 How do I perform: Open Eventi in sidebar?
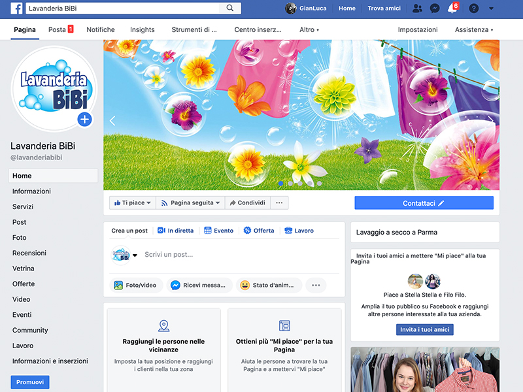tap(22, 315)
